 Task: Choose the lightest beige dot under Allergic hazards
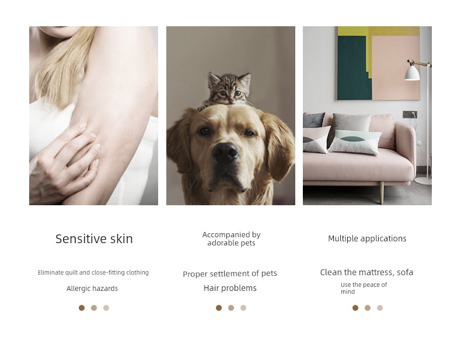pos(106,308)
